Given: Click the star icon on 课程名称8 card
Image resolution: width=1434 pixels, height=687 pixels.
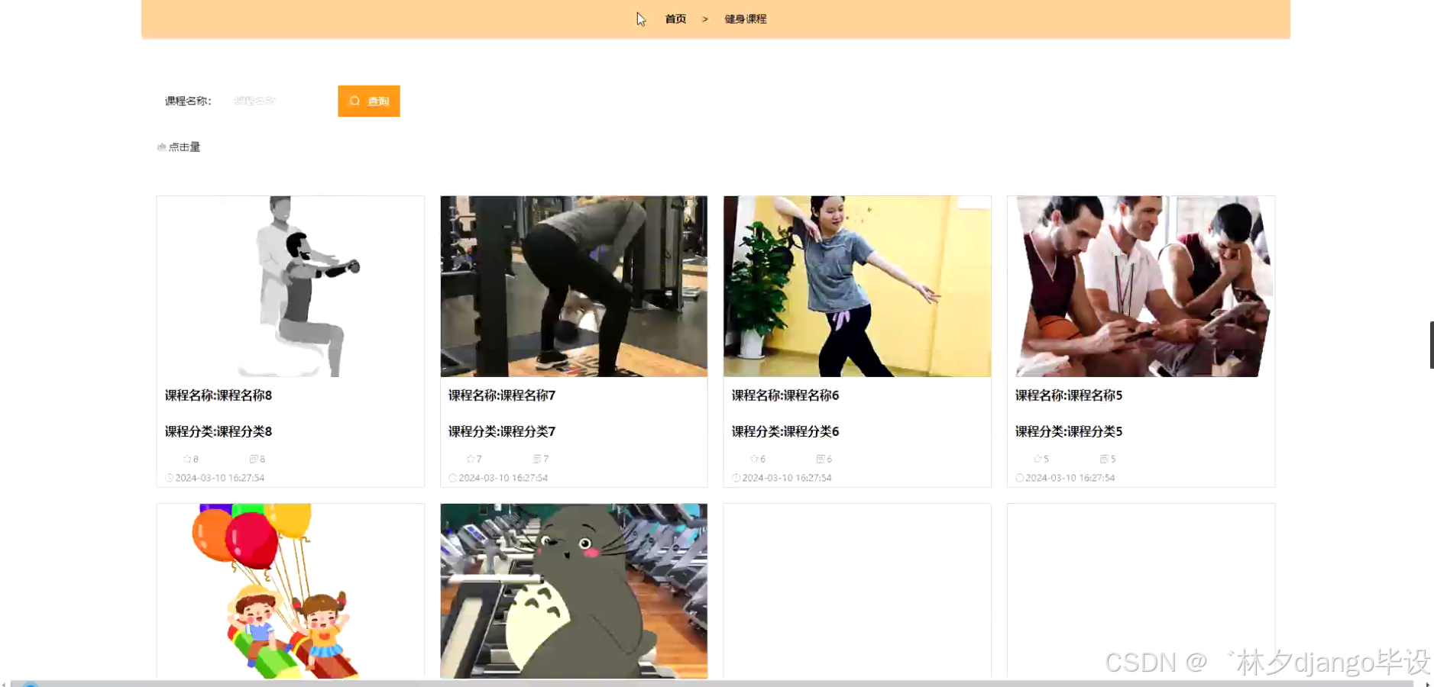Looking at the screenshot, I should [186, 459].
